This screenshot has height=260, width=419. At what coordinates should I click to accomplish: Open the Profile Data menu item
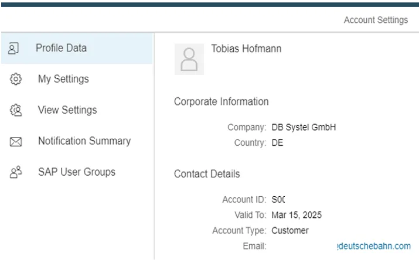pos(61,48)
